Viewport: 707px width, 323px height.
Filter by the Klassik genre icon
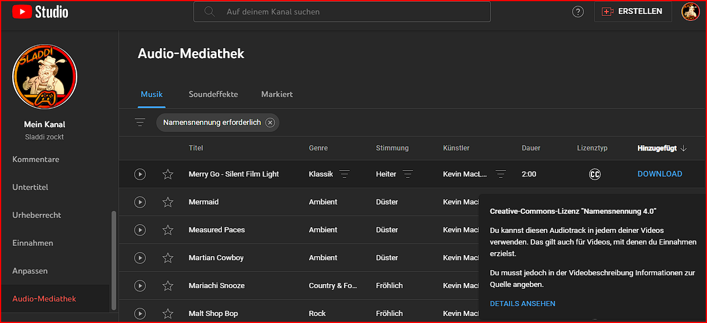coord(344,174)
